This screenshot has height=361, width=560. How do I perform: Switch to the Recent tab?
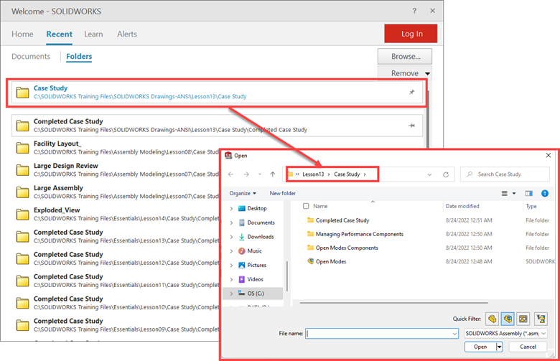(60, 34)
